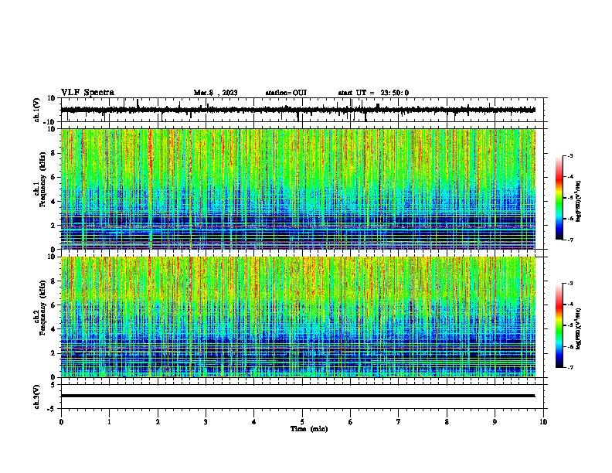Screen dimensions: 612x473
Task: Click the 'ch.1(V)' waveform axis label
Action: pyautogui.click(x=37, y=110)
